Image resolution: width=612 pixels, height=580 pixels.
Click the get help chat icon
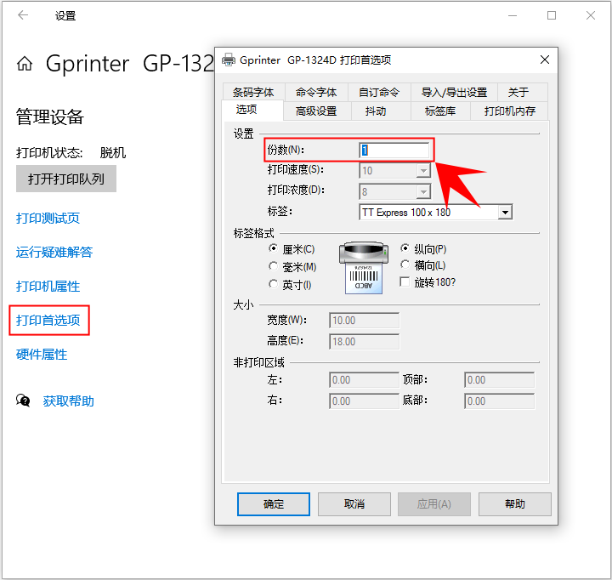point(23,401)
